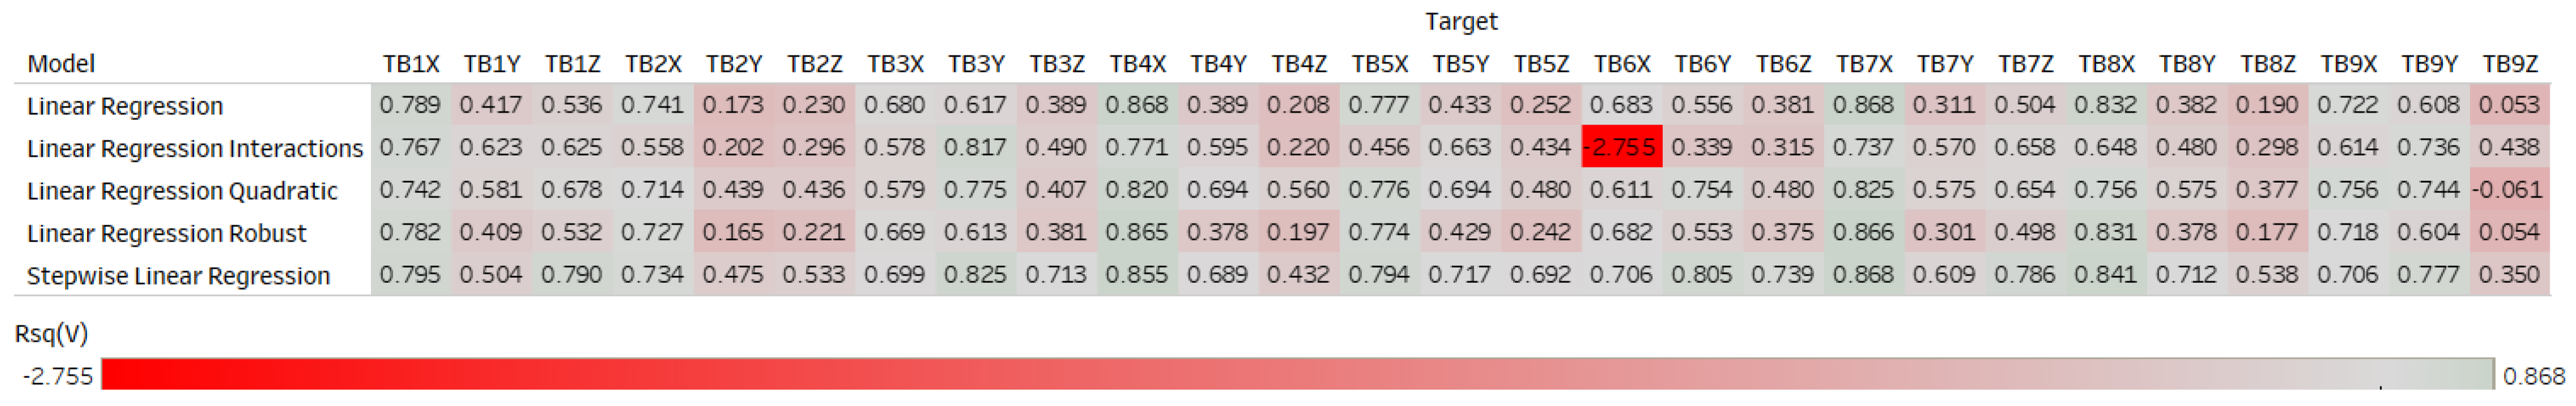2576x406 pixels.
Task: Select the TB1X column header
Action: (x=410, y=64)
